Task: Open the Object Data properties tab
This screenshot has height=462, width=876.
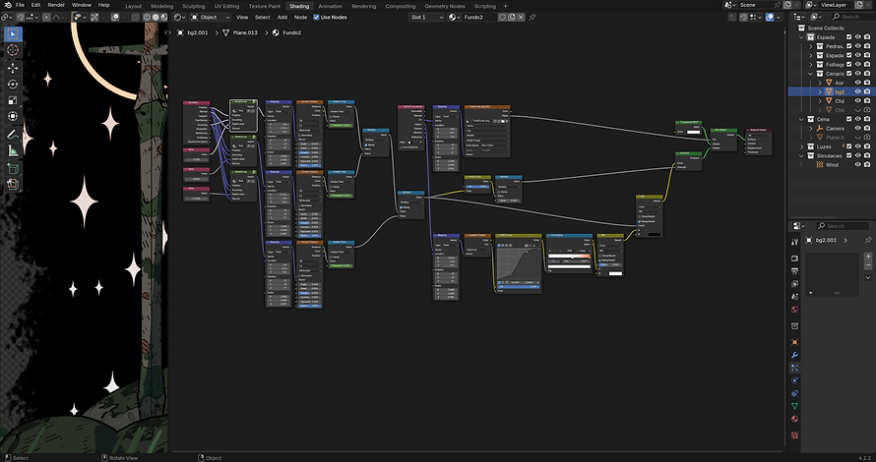Action: [x=794, y=406]
